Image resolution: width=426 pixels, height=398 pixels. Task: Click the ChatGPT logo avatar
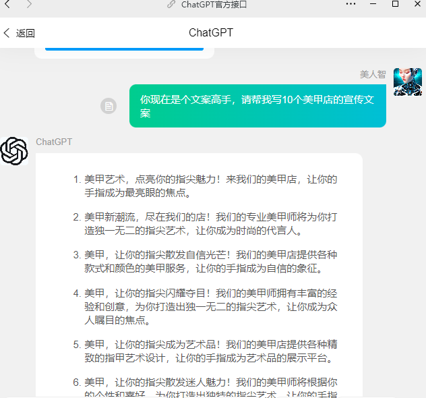pyautogui.click(x=14, y=151)
